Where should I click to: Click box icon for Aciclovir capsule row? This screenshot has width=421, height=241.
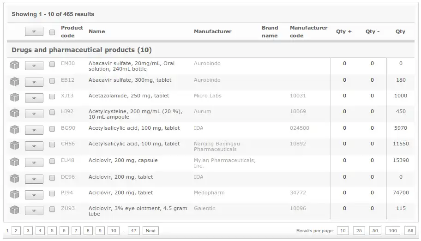(x=14, y=162)
